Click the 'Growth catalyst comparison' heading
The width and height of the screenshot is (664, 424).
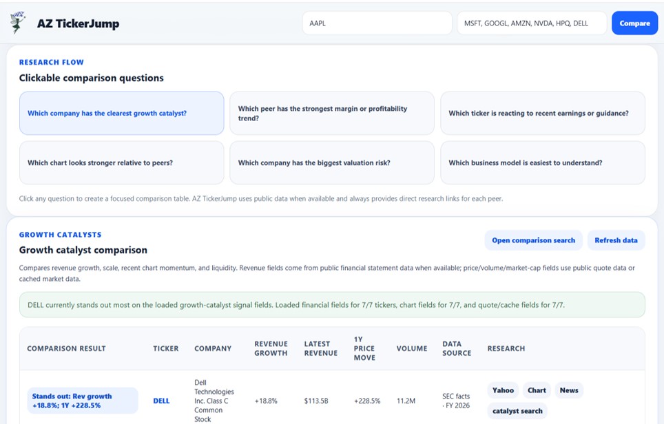point(83,250)
